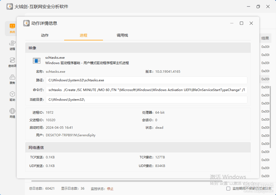276x195 pixels.
Task: Click the process ID value 1972
Action: point(50,113)
